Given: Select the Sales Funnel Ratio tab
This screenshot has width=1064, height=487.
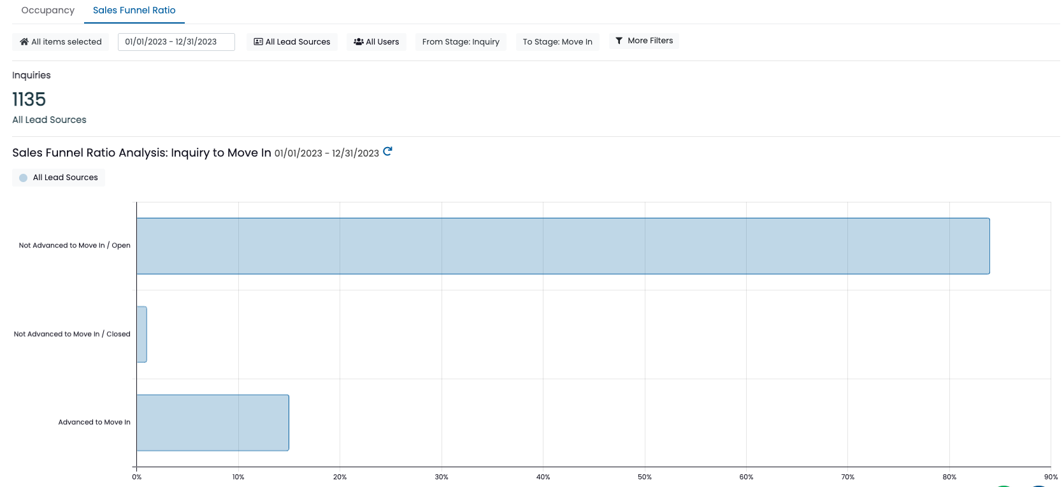Looking at the screenshot, I should pyautogui.click(x=134, y=10).
